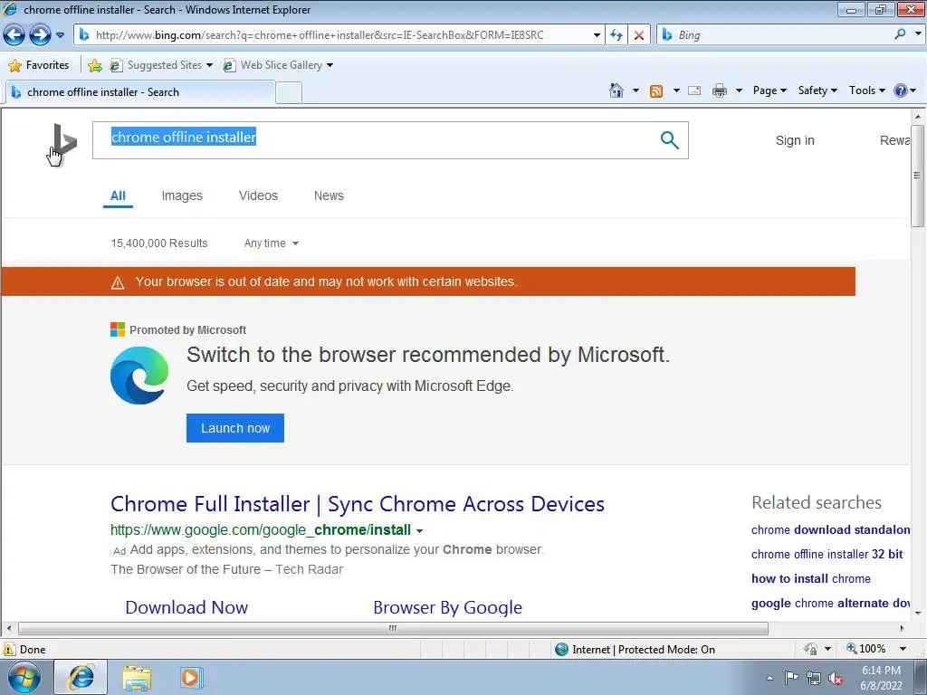Stop loading with the red X icon
Viewport: 927px width, 695px height.
pos(639,35)
